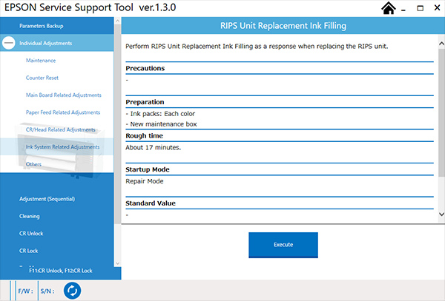Screen dimensions: 445x301
Task: Click content pane scroll up arrow
Action: tap(441, 44)
